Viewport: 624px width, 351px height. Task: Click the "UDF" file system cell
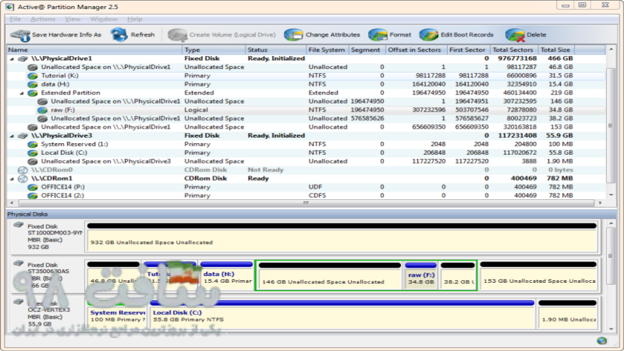[315, 187]
